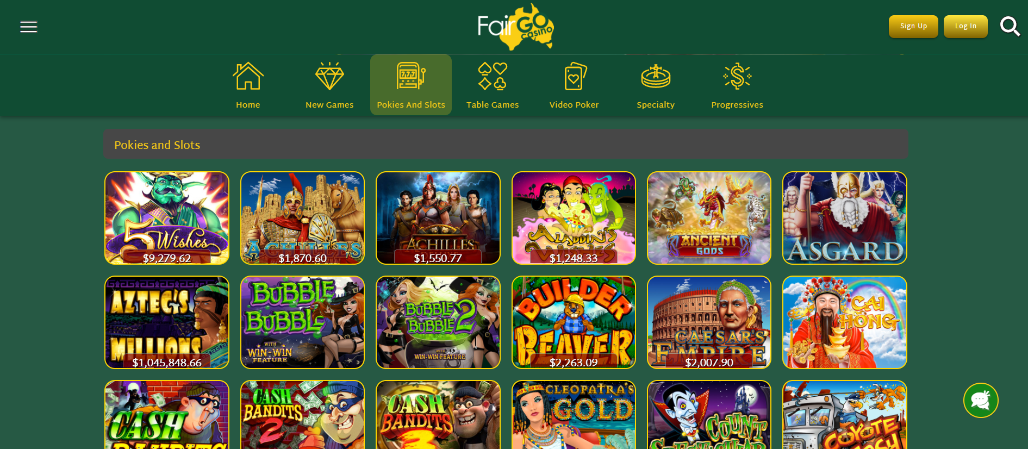Click the Log In button
The image size is (1028, 449).
pyautogui.click(x=965, y=26)
